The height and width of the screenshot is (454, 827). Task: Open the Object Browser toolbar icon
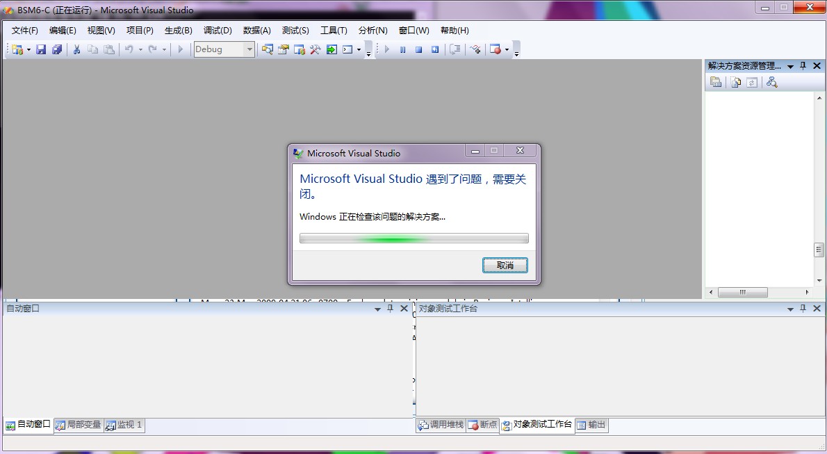pos(300,49)
